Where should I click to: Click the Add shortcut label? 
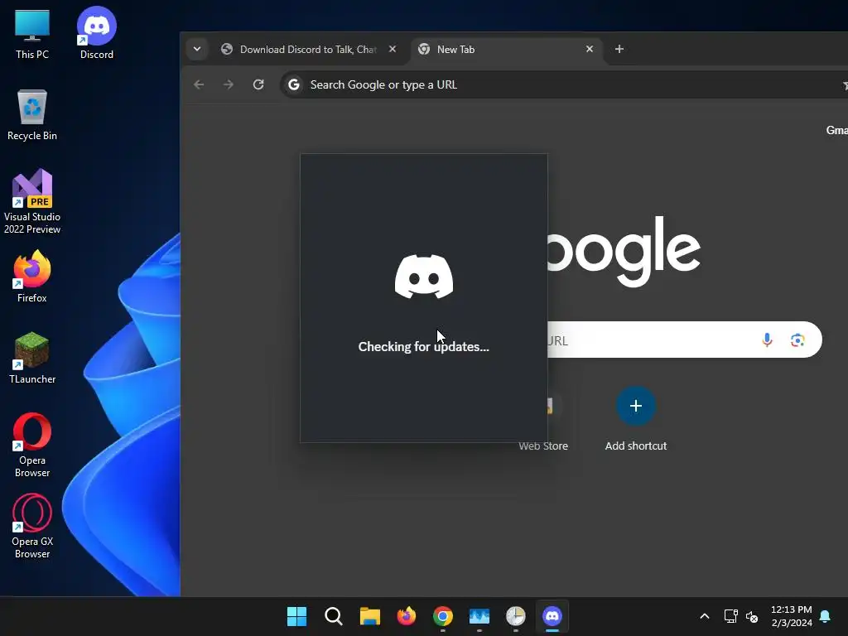pos(635,446)
